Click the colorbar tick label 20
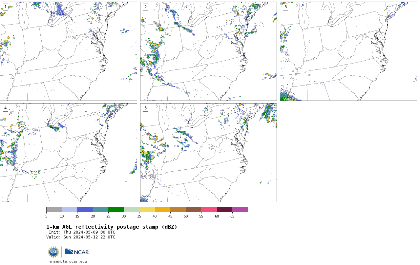This screenshot has height=265, width=420. tap(93, 216)
